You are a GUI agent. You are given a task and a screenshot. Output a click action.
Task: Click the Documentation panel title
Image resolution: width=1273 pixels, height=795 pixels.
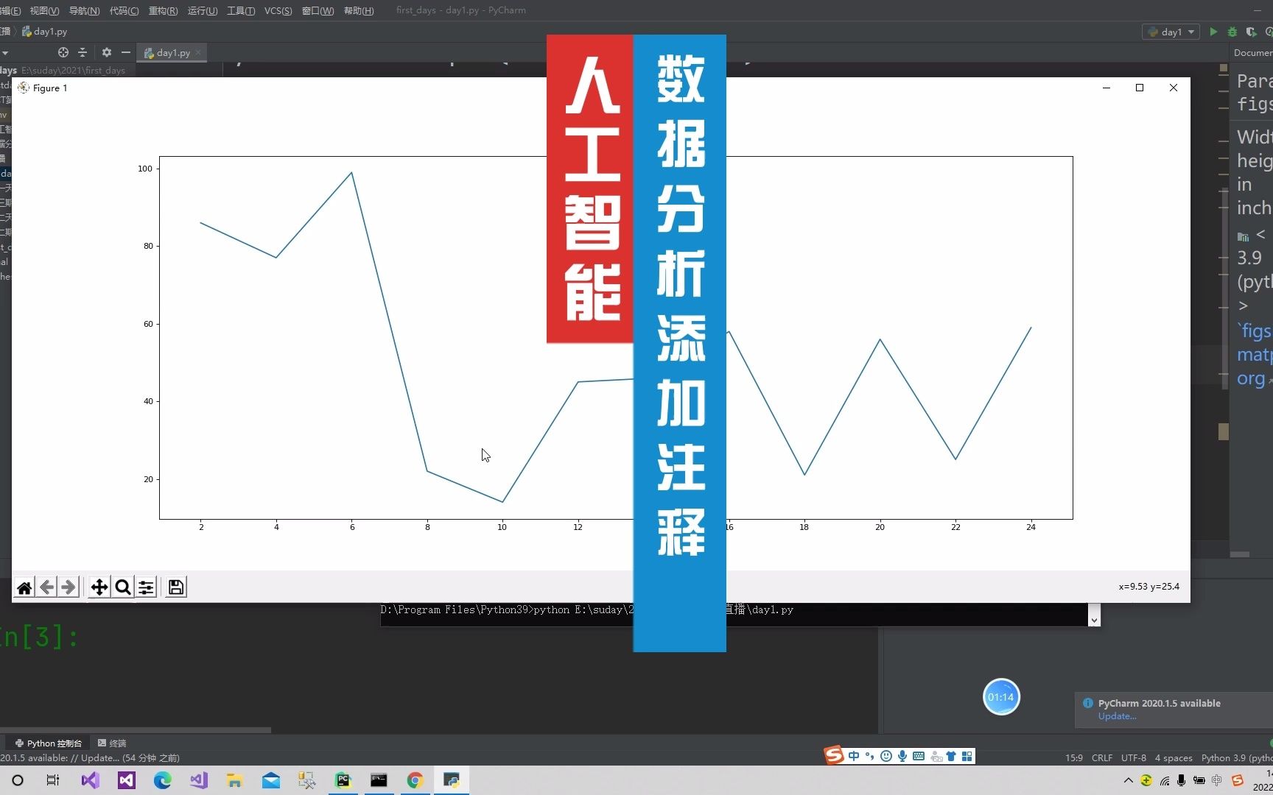(x=1252, y=52)
